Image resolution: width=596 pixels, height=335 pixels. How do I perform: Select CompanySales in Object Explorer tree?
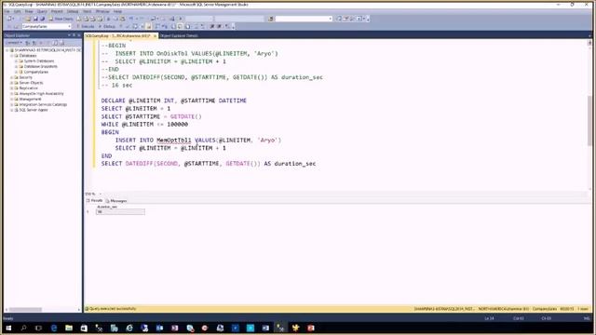tap(35, 72)
